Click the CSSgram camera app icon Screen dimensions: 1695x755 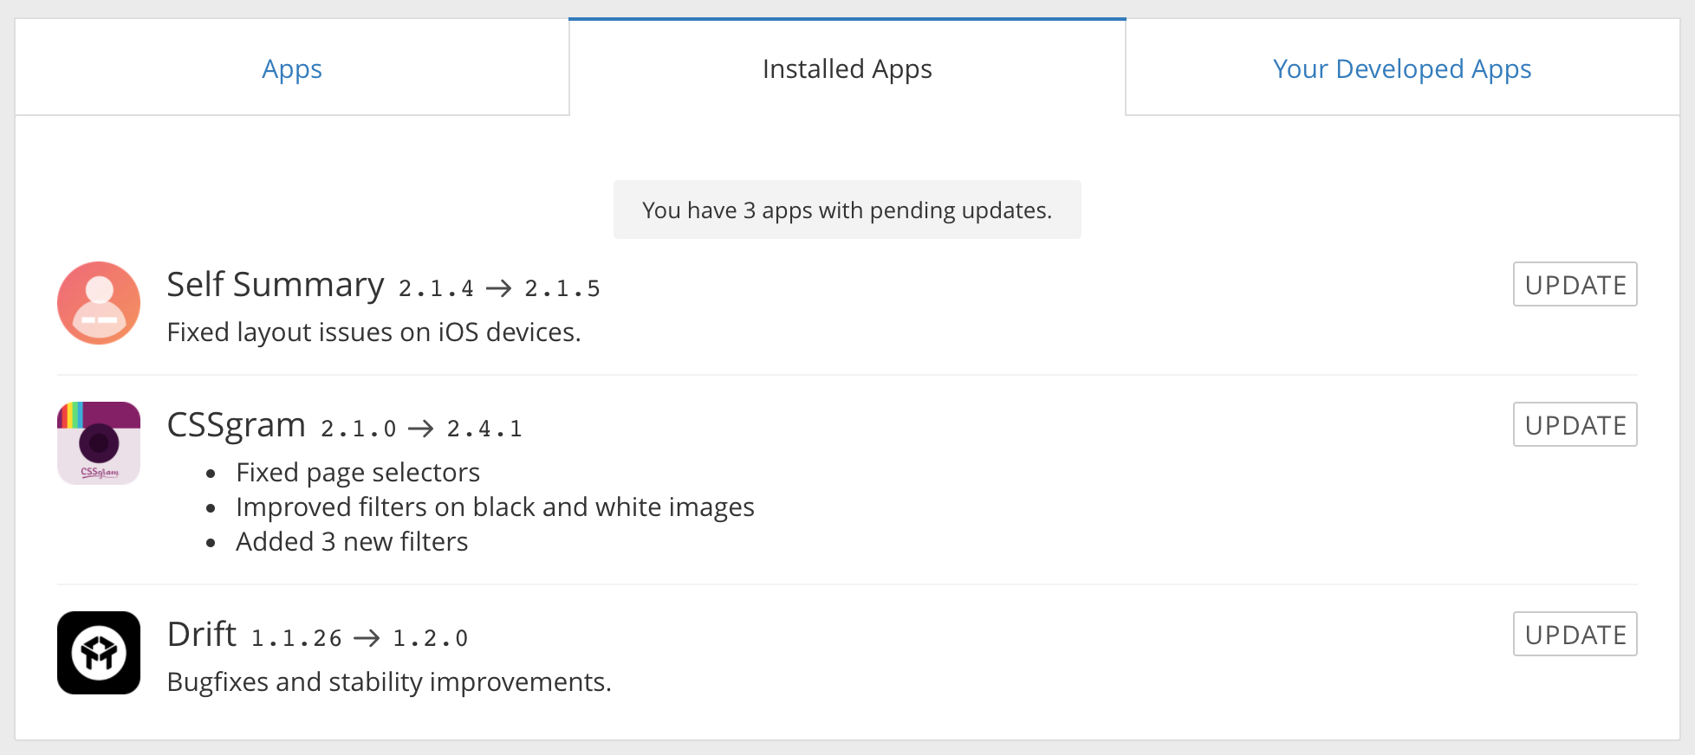pyautogui.click(x=99, y=443)
